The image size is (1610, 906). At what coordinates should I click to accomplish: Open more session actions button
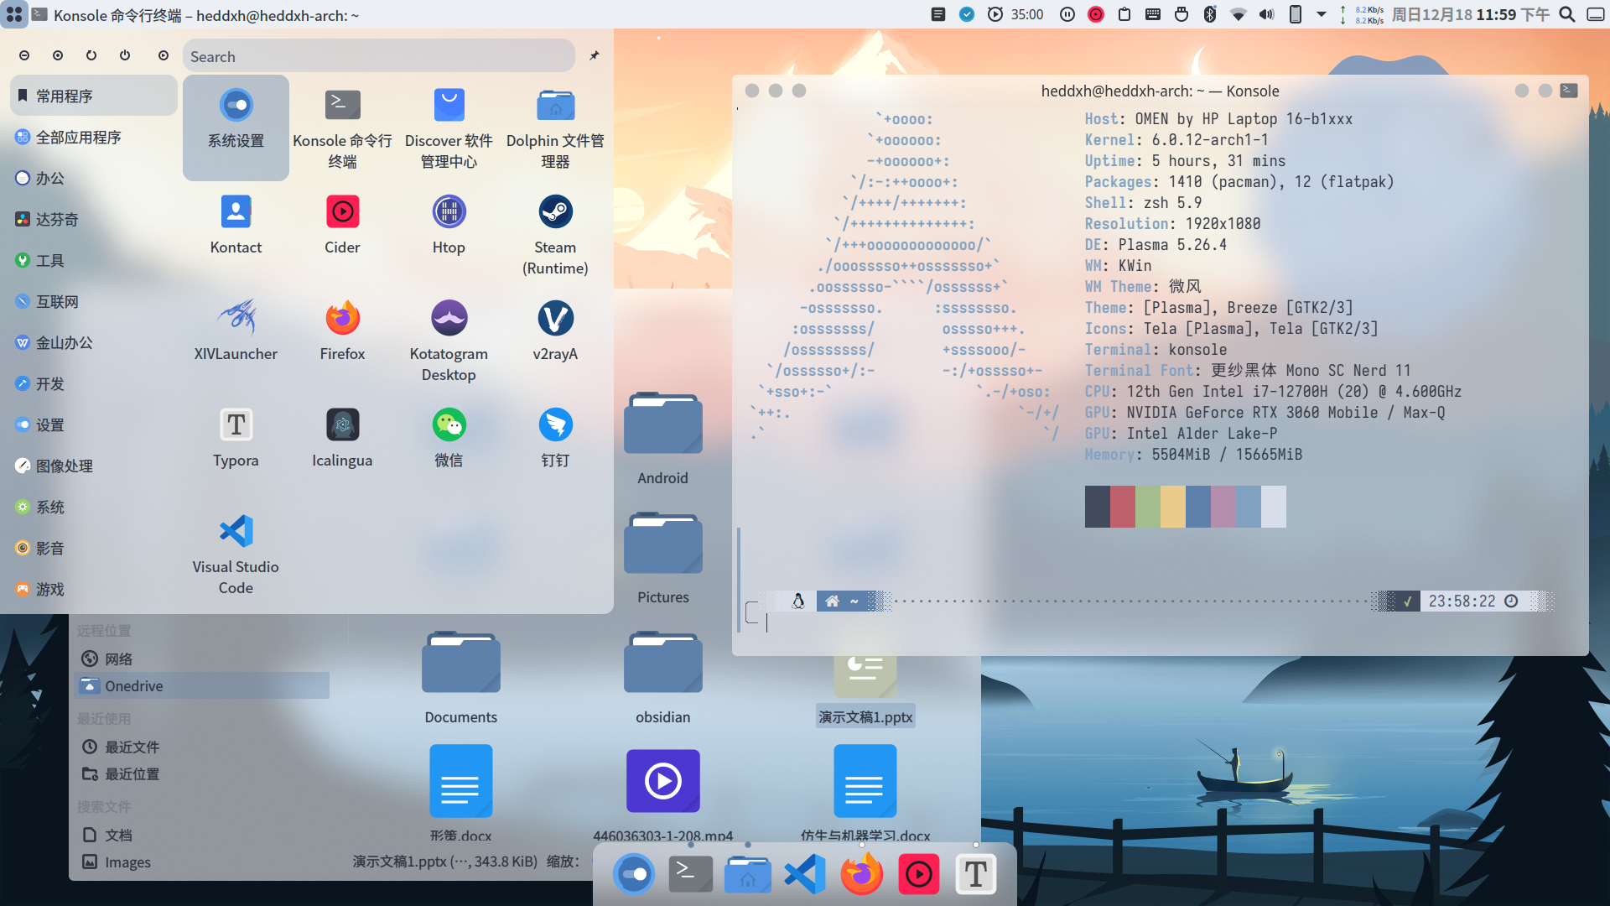(x=164, y=55)
